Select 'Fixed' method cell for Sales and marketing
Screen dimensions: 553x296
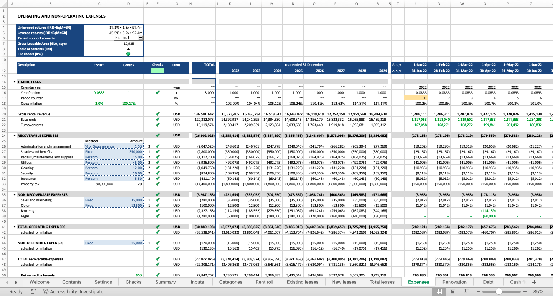point(99,200)
